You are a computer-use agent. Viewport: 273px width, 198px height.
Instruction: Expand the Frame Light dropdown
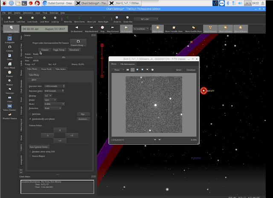[50, 100]
